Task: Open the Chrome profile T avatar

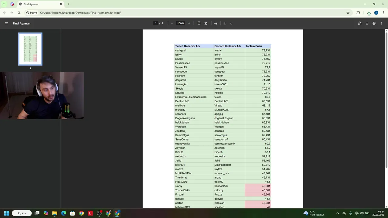Action: click(x=376, y=13)
